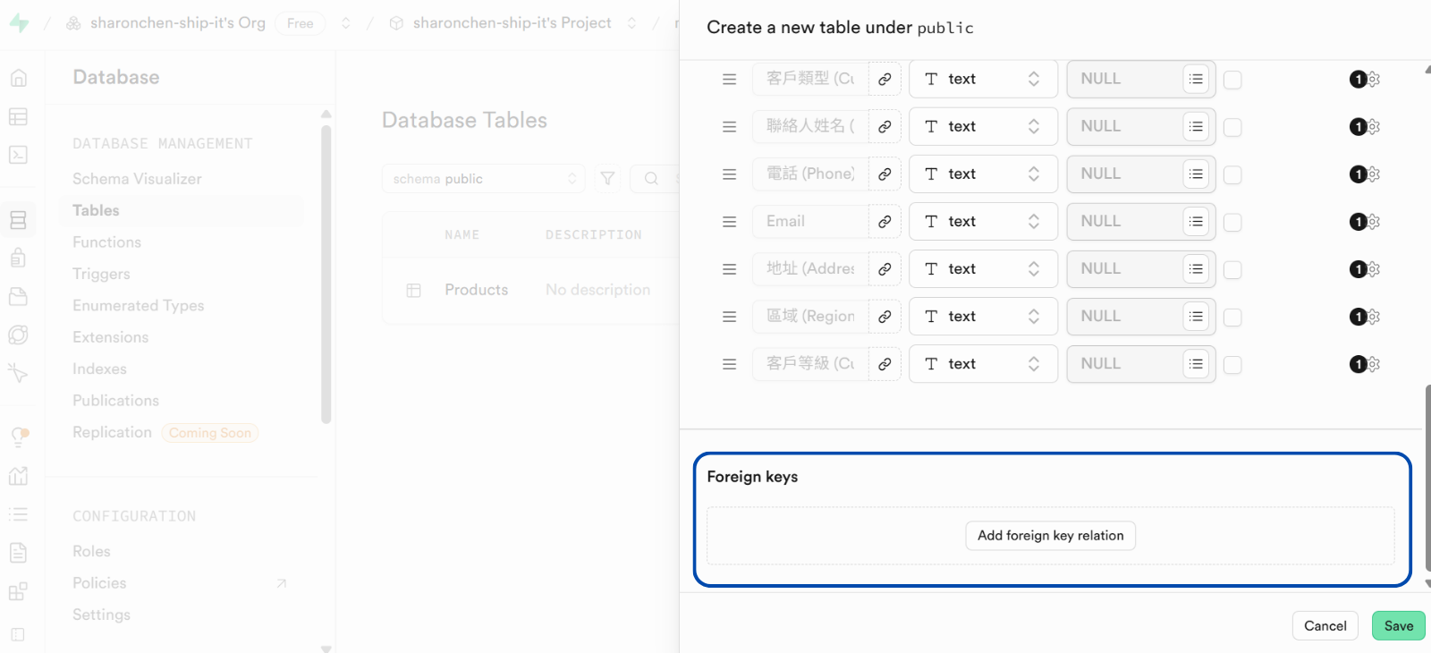Click the Email column name input field
This screenshot has width=1431, height=653.
(810, 222)
